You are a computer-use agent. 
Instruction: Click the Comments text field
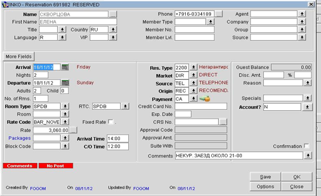tap(239, 156)
